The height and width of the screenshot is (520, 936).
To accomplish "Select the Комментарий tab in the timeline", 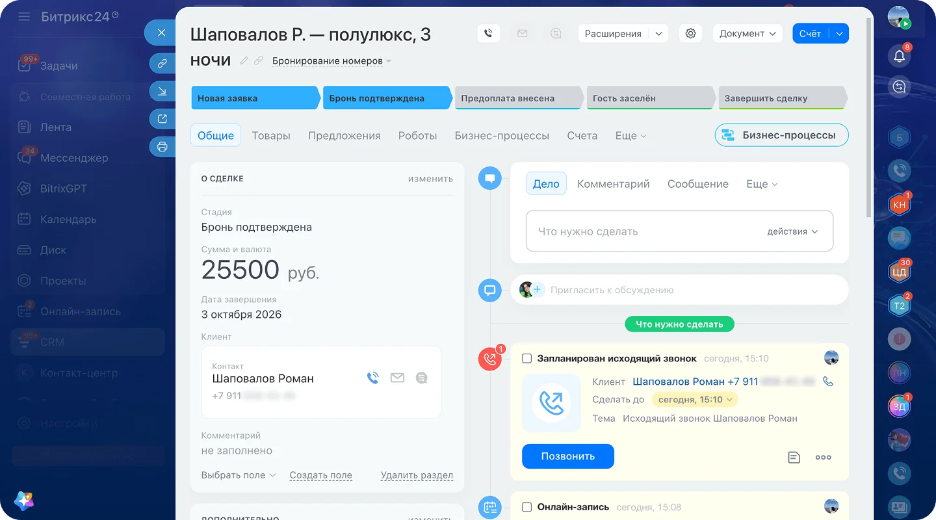I will pos(614,184).
